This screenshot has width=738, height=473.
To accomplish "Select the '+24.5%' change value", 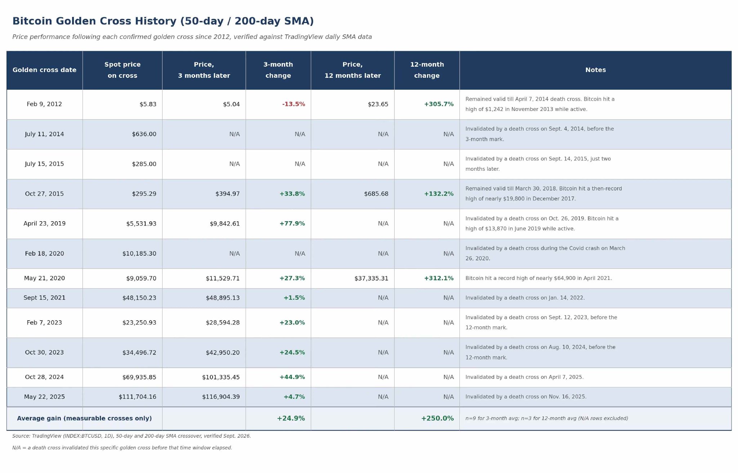I will click(x=292, y=353).
